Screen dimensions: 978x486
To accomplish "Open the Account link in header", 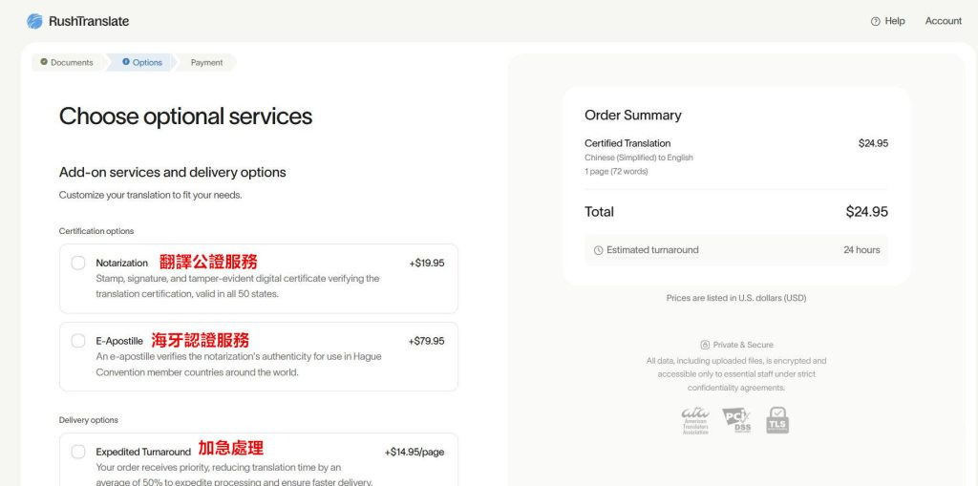I will pyautogui.click(x=943, y=21).
